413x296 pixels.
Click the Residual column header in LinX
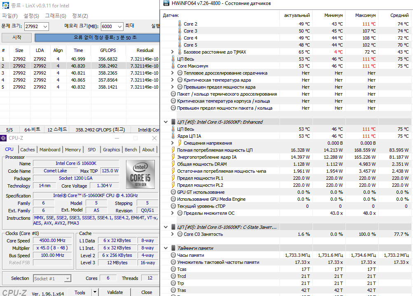pyautogui.click(x=143, y=50)
